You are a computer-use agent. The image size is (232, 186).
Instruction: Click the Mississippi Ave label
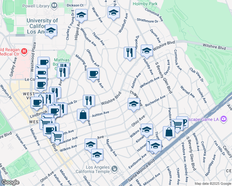pos(211,166)
